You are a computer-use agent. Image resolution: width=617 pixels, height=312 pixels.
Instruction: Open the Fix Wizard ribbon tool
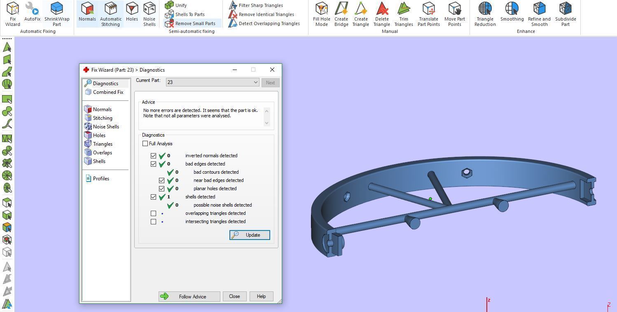(12, 14)
